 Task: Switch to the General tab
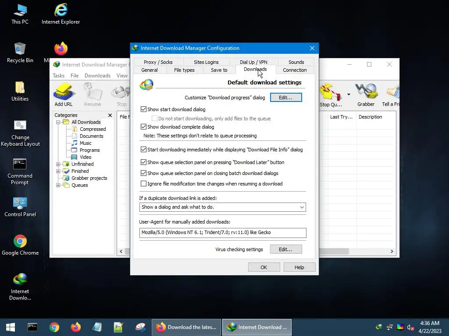[x=150, y=70]
